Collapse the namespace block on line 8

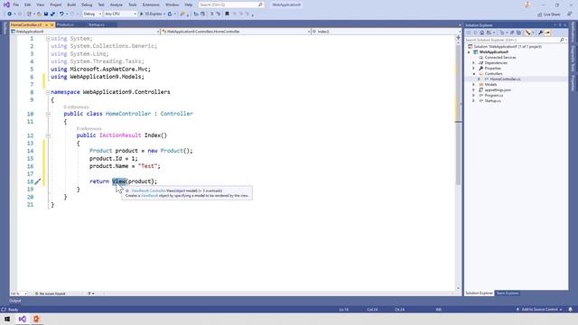click(48, 92)
